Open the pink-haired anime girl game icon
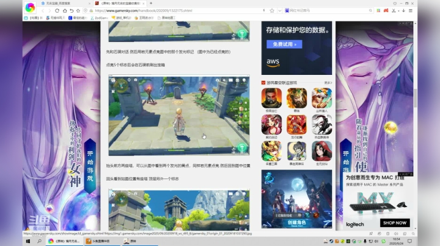Screen dimensions: 440x246 (271, 125)
